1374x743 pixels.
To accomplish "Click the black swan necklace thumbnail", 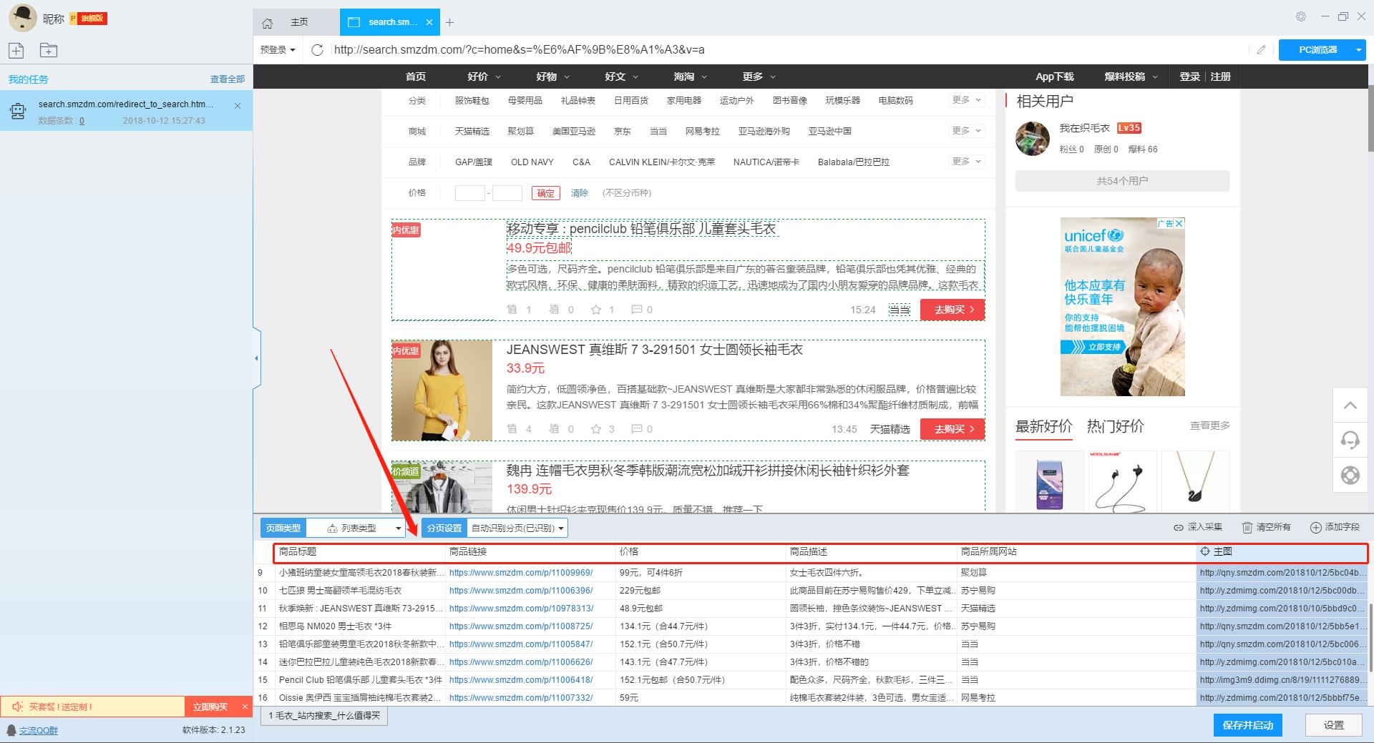I will pyautogui.click(x=1195, y=481).
